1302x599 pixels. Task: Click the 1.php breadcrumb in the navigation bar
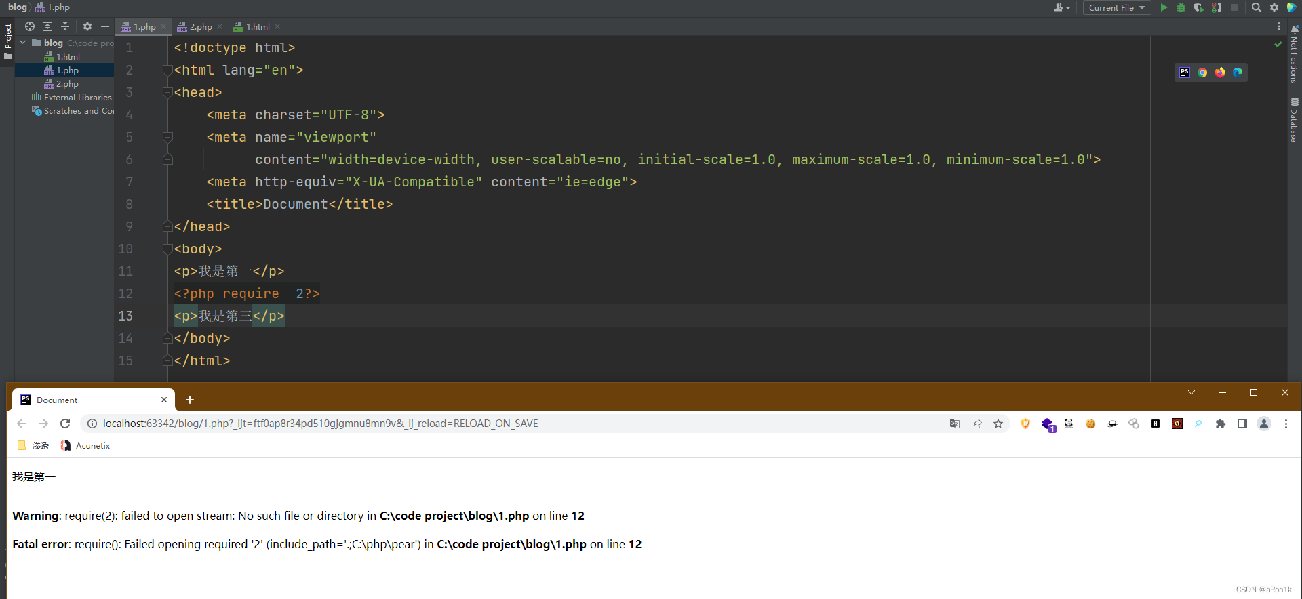53,7
